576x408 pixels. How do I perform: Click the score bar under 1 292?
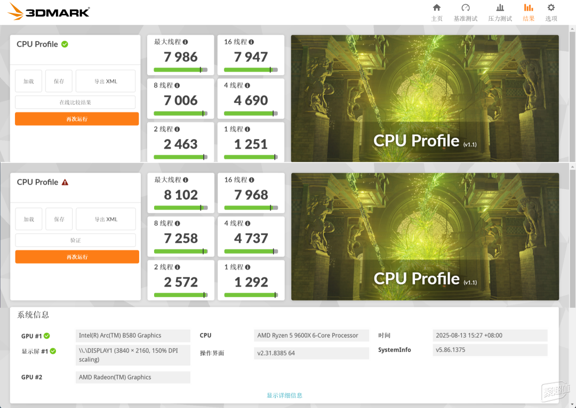click(x=251, y=295)
